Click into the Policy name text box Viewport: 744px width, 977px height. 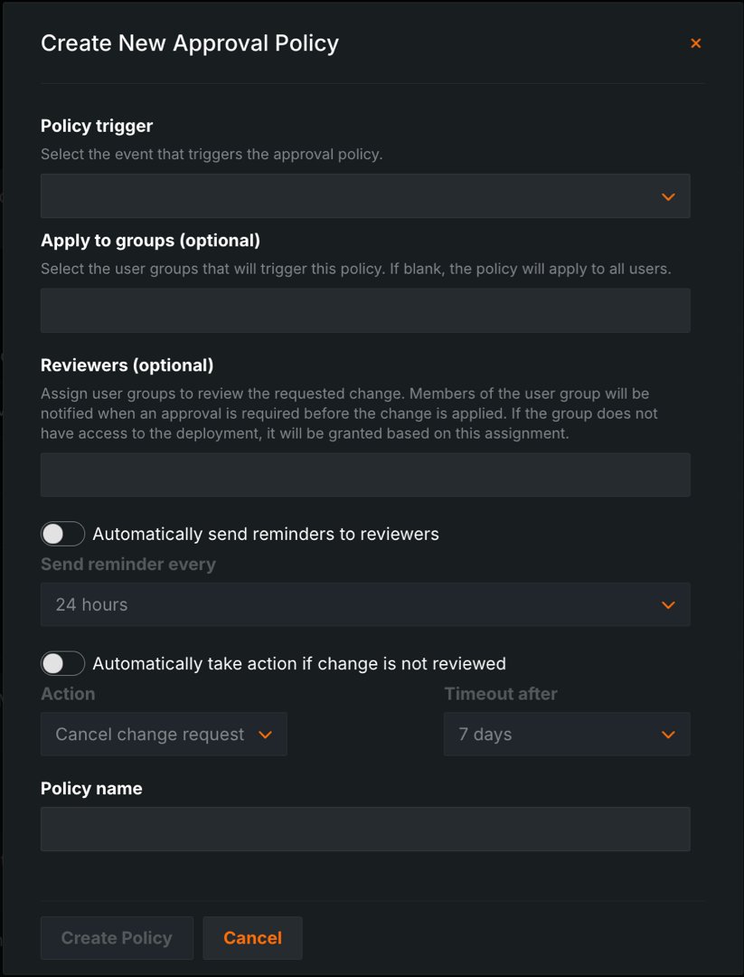click(x=364, y=829)
